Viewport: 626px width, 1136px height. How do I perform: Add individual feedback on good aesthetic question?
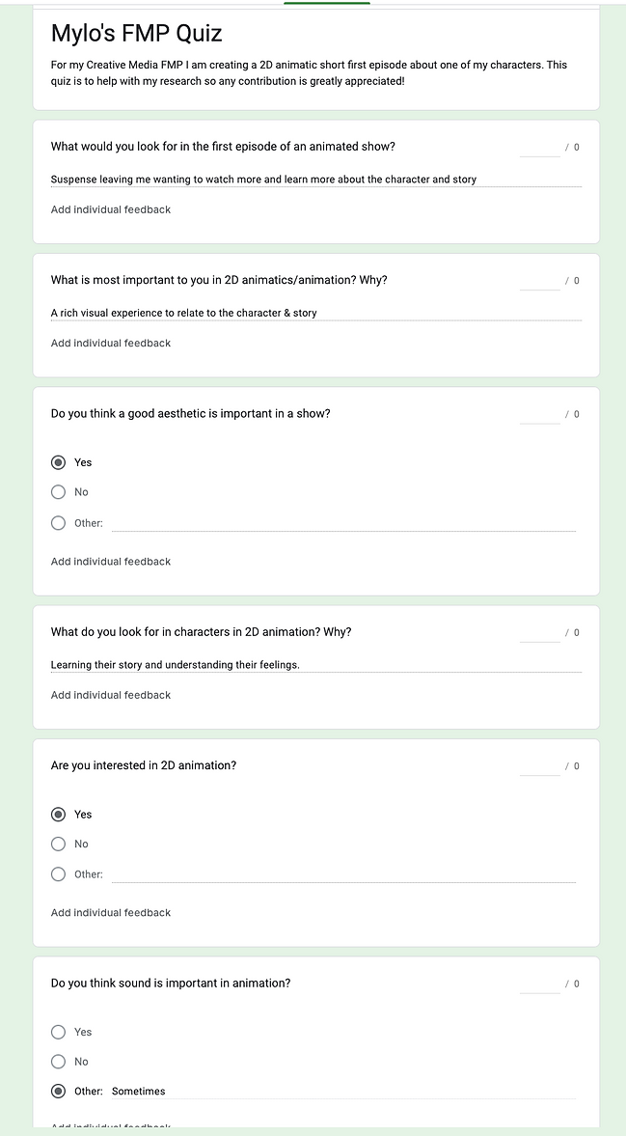[x=111, y=562]
